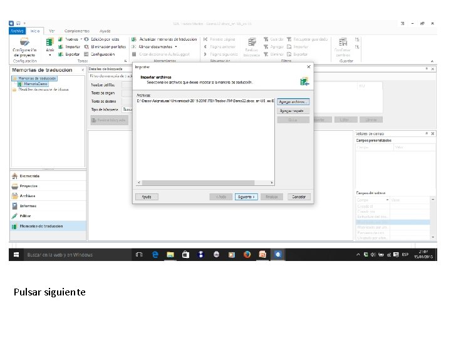Click Crear diccionario AutoSuggest
The image size is (451, 338).
click(x=161, y=54)
